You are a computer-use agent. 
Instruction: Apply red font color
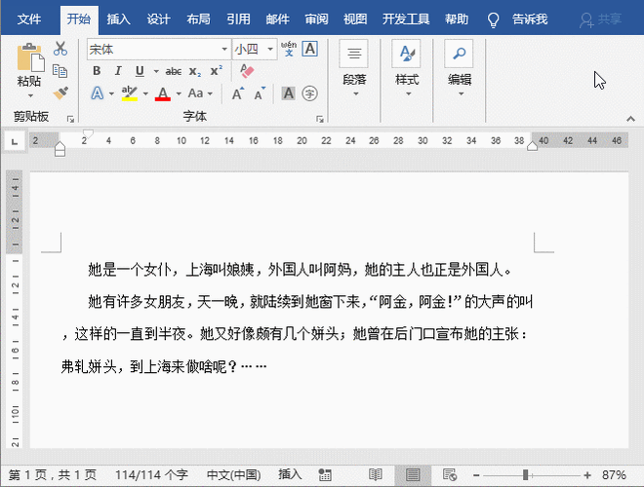[163, 94]
